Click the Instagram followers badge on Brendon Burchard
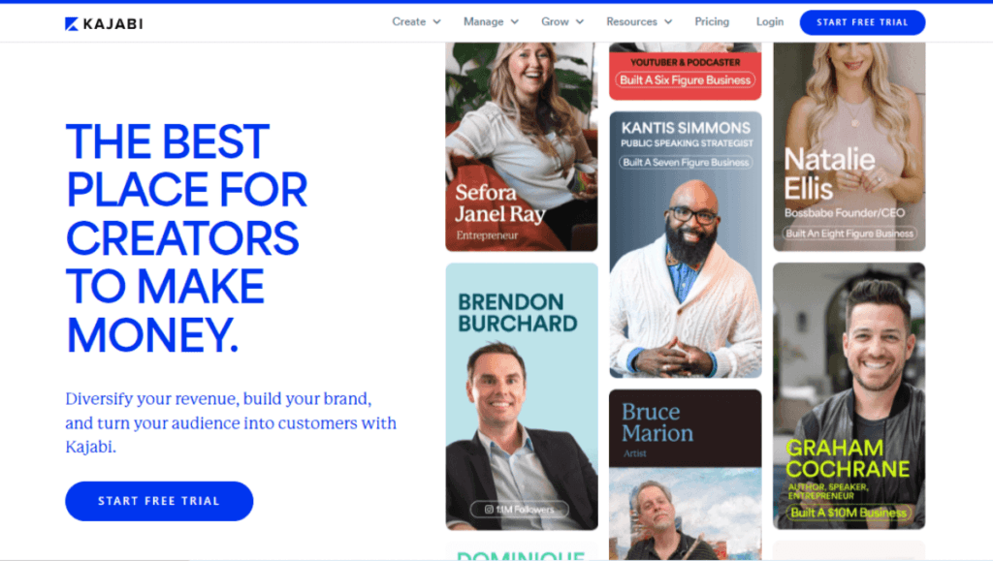The height and width of the screenshot is (561, 993). coord(520,509)
